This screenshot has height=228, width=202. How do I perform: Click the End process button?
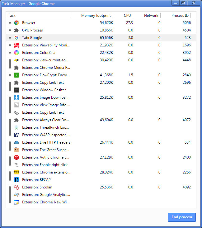(182, 217)
